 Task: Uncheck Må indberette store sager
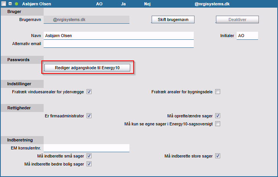[x=217, y=156]
